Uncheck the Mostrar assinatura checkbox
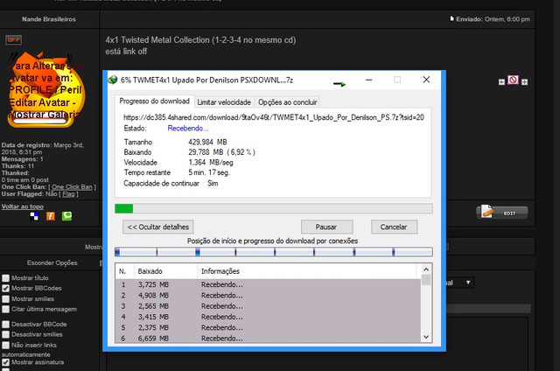Screen dimensions: 560x371 click(6, 362)
